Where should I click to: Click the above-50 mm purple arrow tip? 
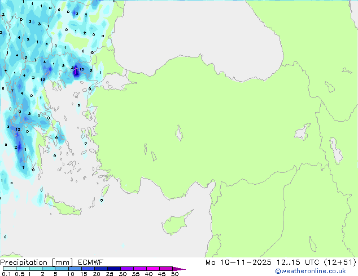[179, 269]
